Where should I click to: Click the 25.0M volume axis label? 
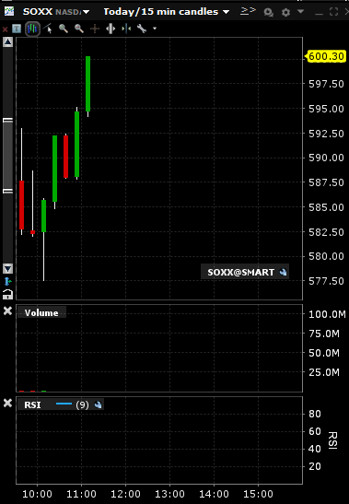324,372
